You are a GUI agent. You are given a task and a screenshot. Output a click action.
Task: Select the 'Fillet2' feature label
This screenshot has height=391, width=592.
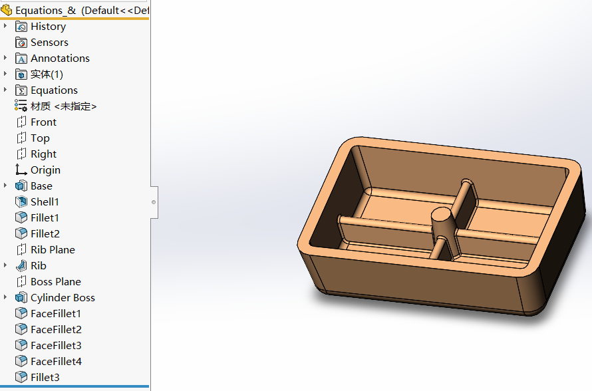point(45,233)
